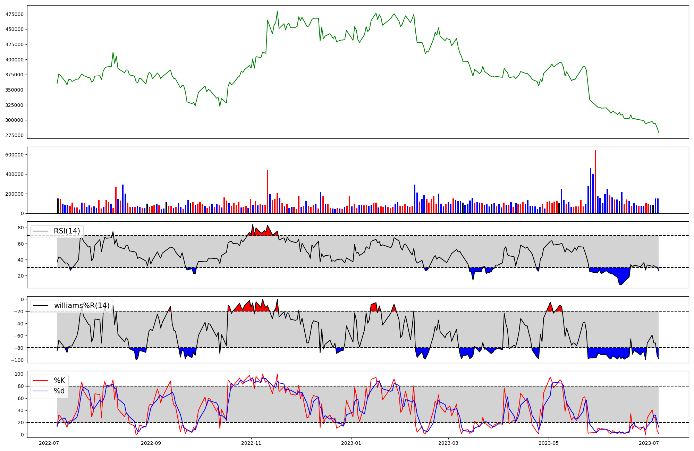Click the %d legend entry text

click(x=59, y=391)
